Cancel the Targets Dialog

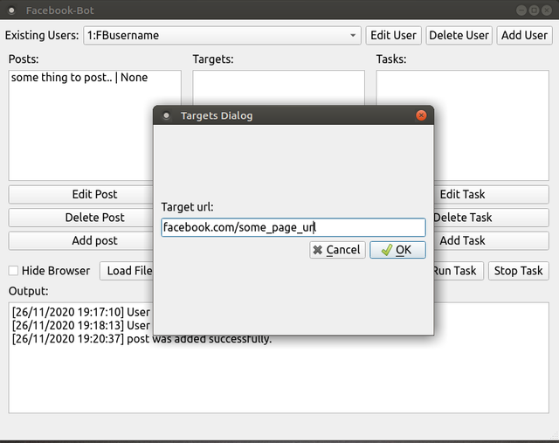point(337,250)
